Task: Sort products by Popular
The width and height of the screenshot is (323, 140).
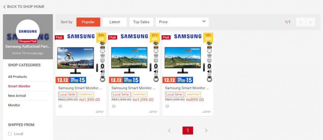Action: click(x=88, y=22)
